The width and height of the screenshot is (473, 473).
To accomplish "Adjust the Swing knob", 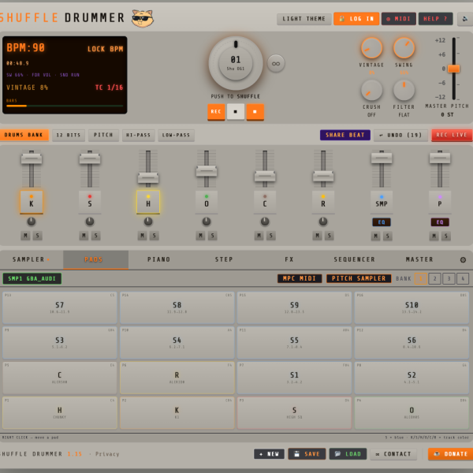I will tap(404, 48).
